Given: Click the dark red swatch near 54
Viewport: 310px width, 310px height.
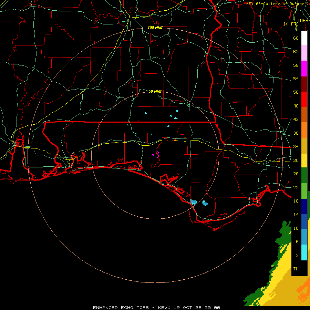Looking at the screenshot, I should click(x=304, y=84).
